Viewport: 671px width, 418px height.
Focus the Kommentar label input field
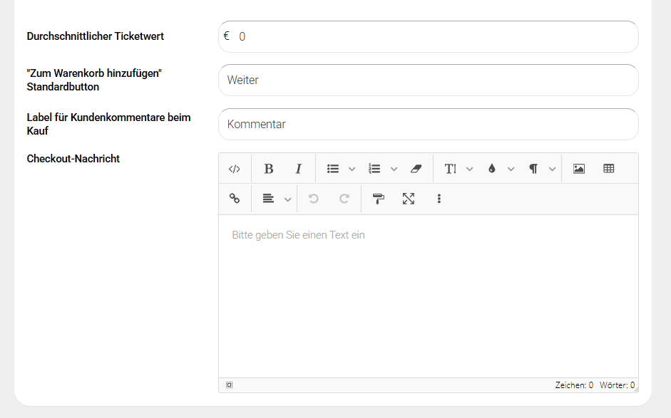pos(428,124)
